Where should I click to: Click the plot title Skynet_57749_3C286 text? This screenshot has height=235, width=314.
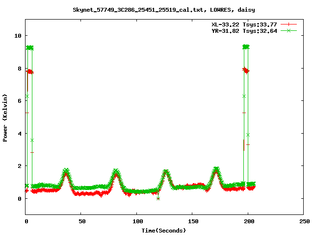(163, 10)
